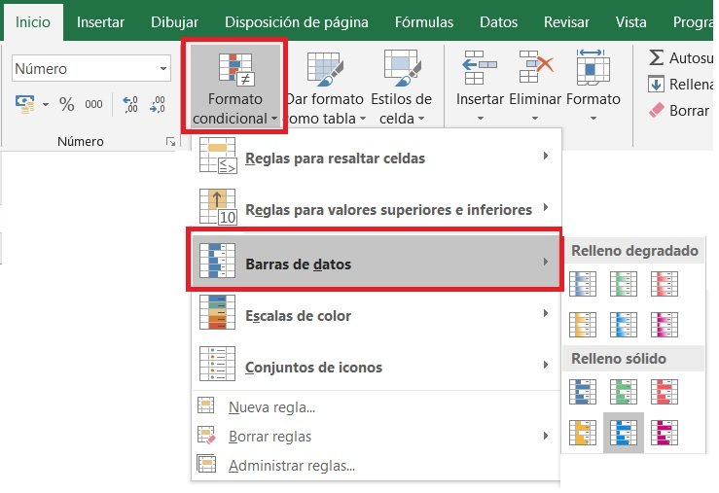Screen dimensions: 719x493
Task: Select green gradient fill data bar
Action: (623, 284)
